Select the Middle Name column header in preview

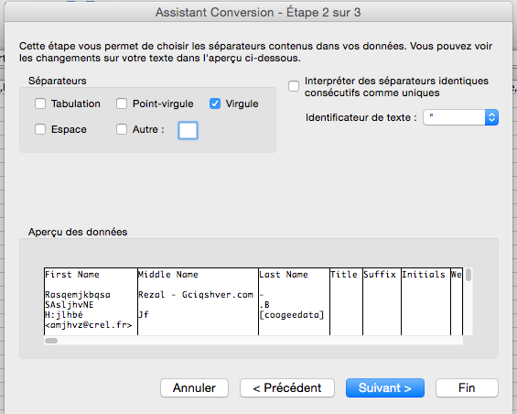167,275
